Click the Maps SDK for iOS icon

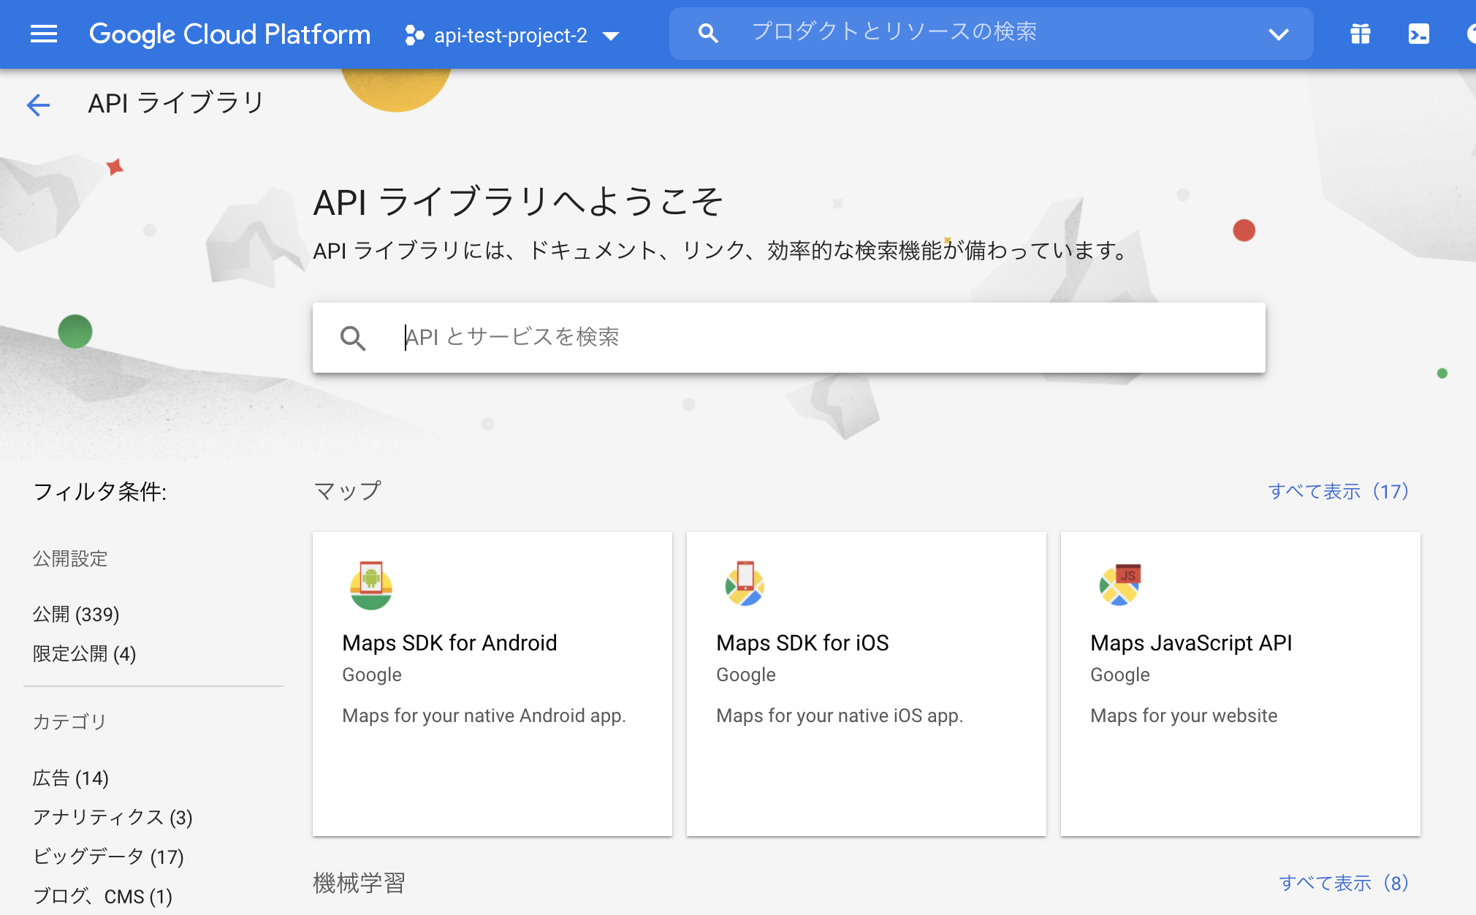745,584
